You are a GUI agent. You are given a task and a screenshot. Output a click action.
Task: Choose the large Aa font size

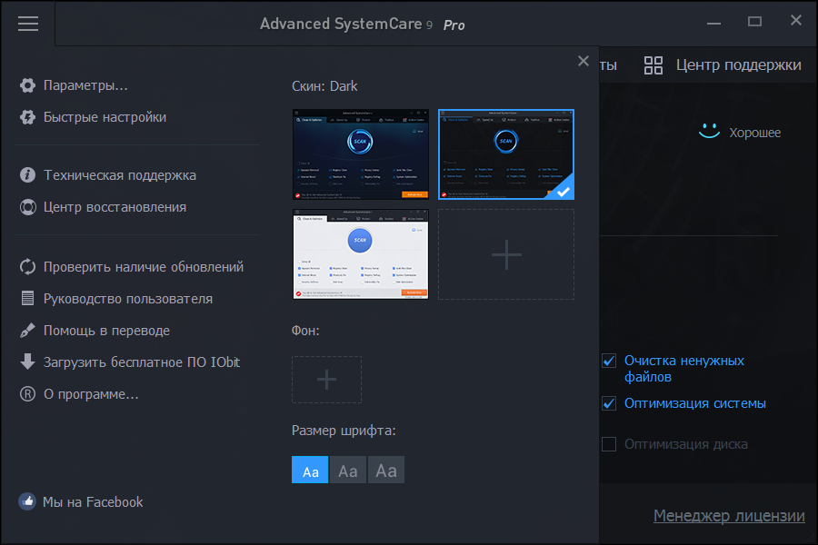[x=386, y=470]
